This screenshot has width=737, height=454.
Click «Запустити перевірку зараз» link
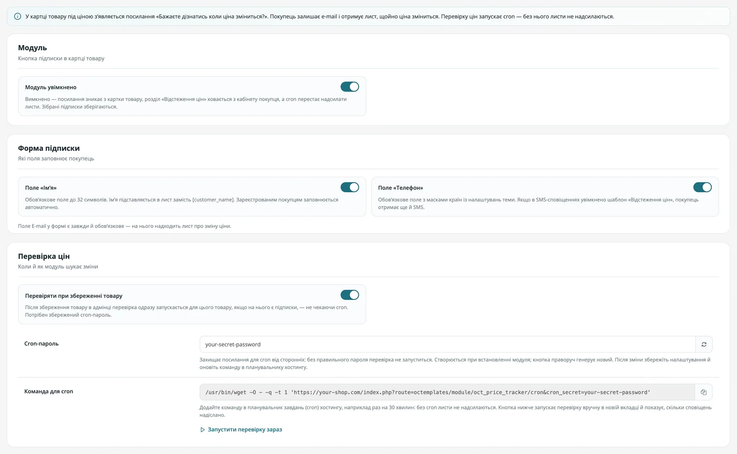point(241,430)
